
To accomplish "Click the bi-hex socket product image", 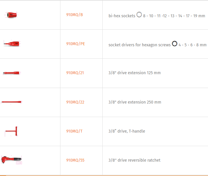I will tap(11, 15).
